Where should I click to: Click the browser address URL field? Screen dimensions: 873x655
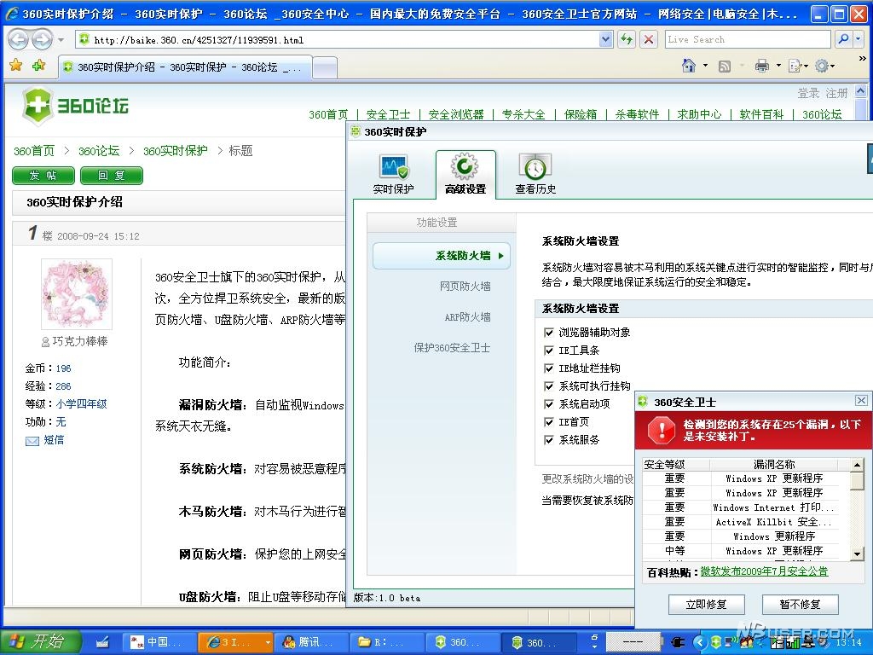pyautogui.click(x=337, y=39)
